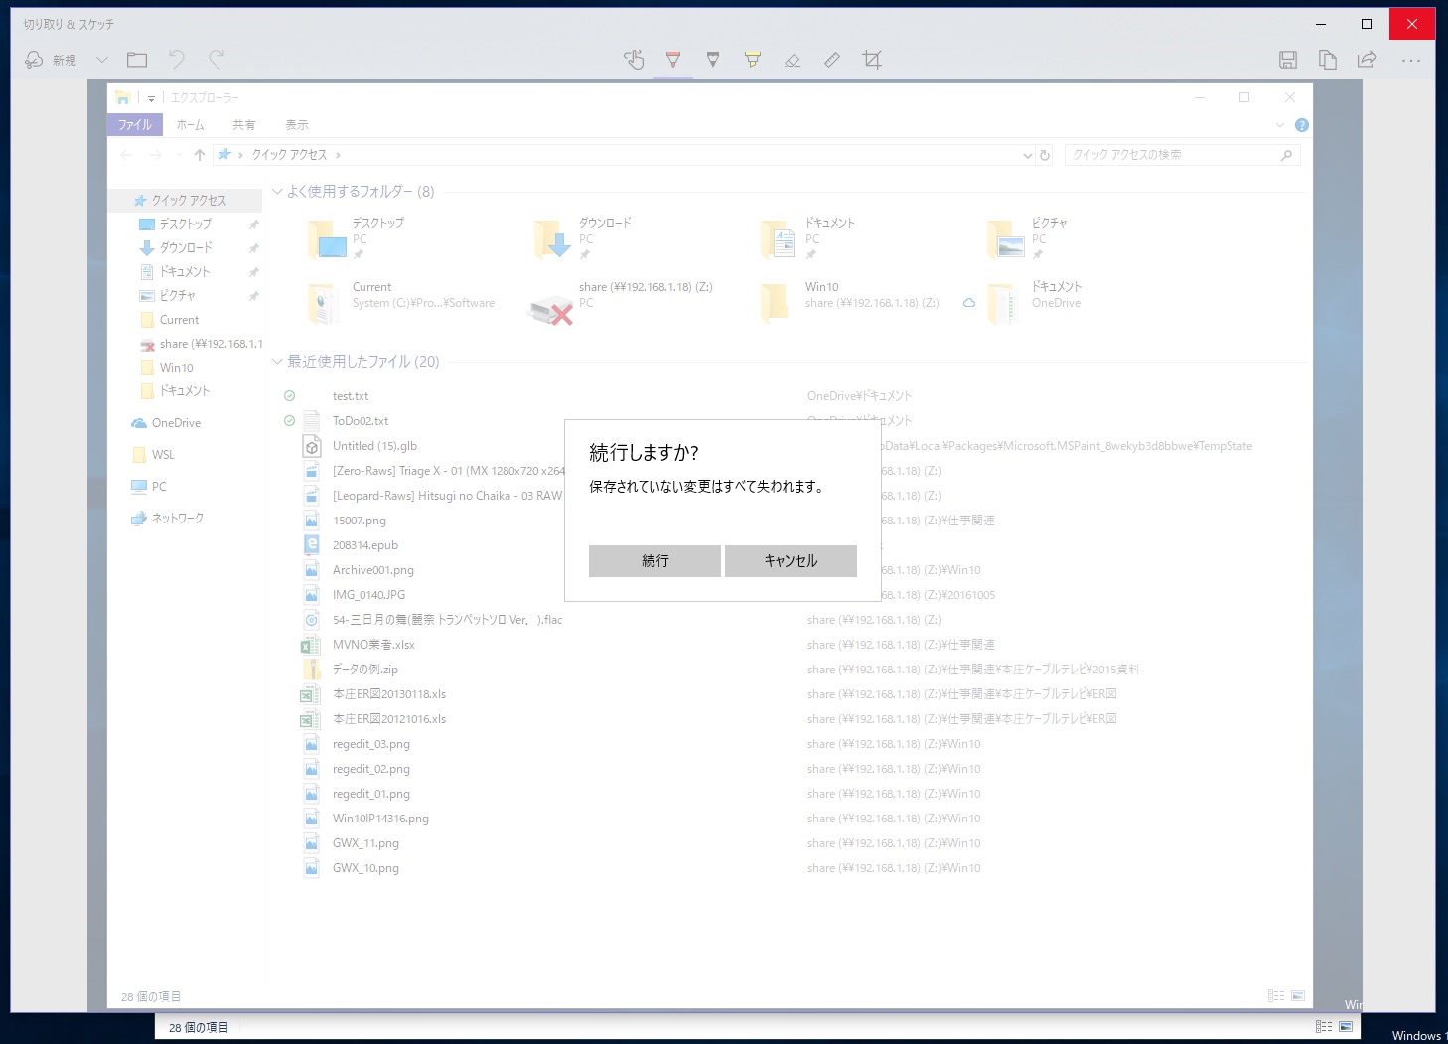This screenshot has width=1448, height=1044.
Task: Select the crop tool
Action: [x=872, y=60]
